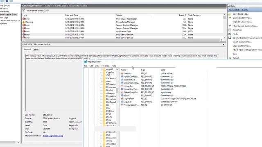This screenshot has height=147, width=262.
Task: Expand the defragsvc registry key
Action: tap(101, 93)
